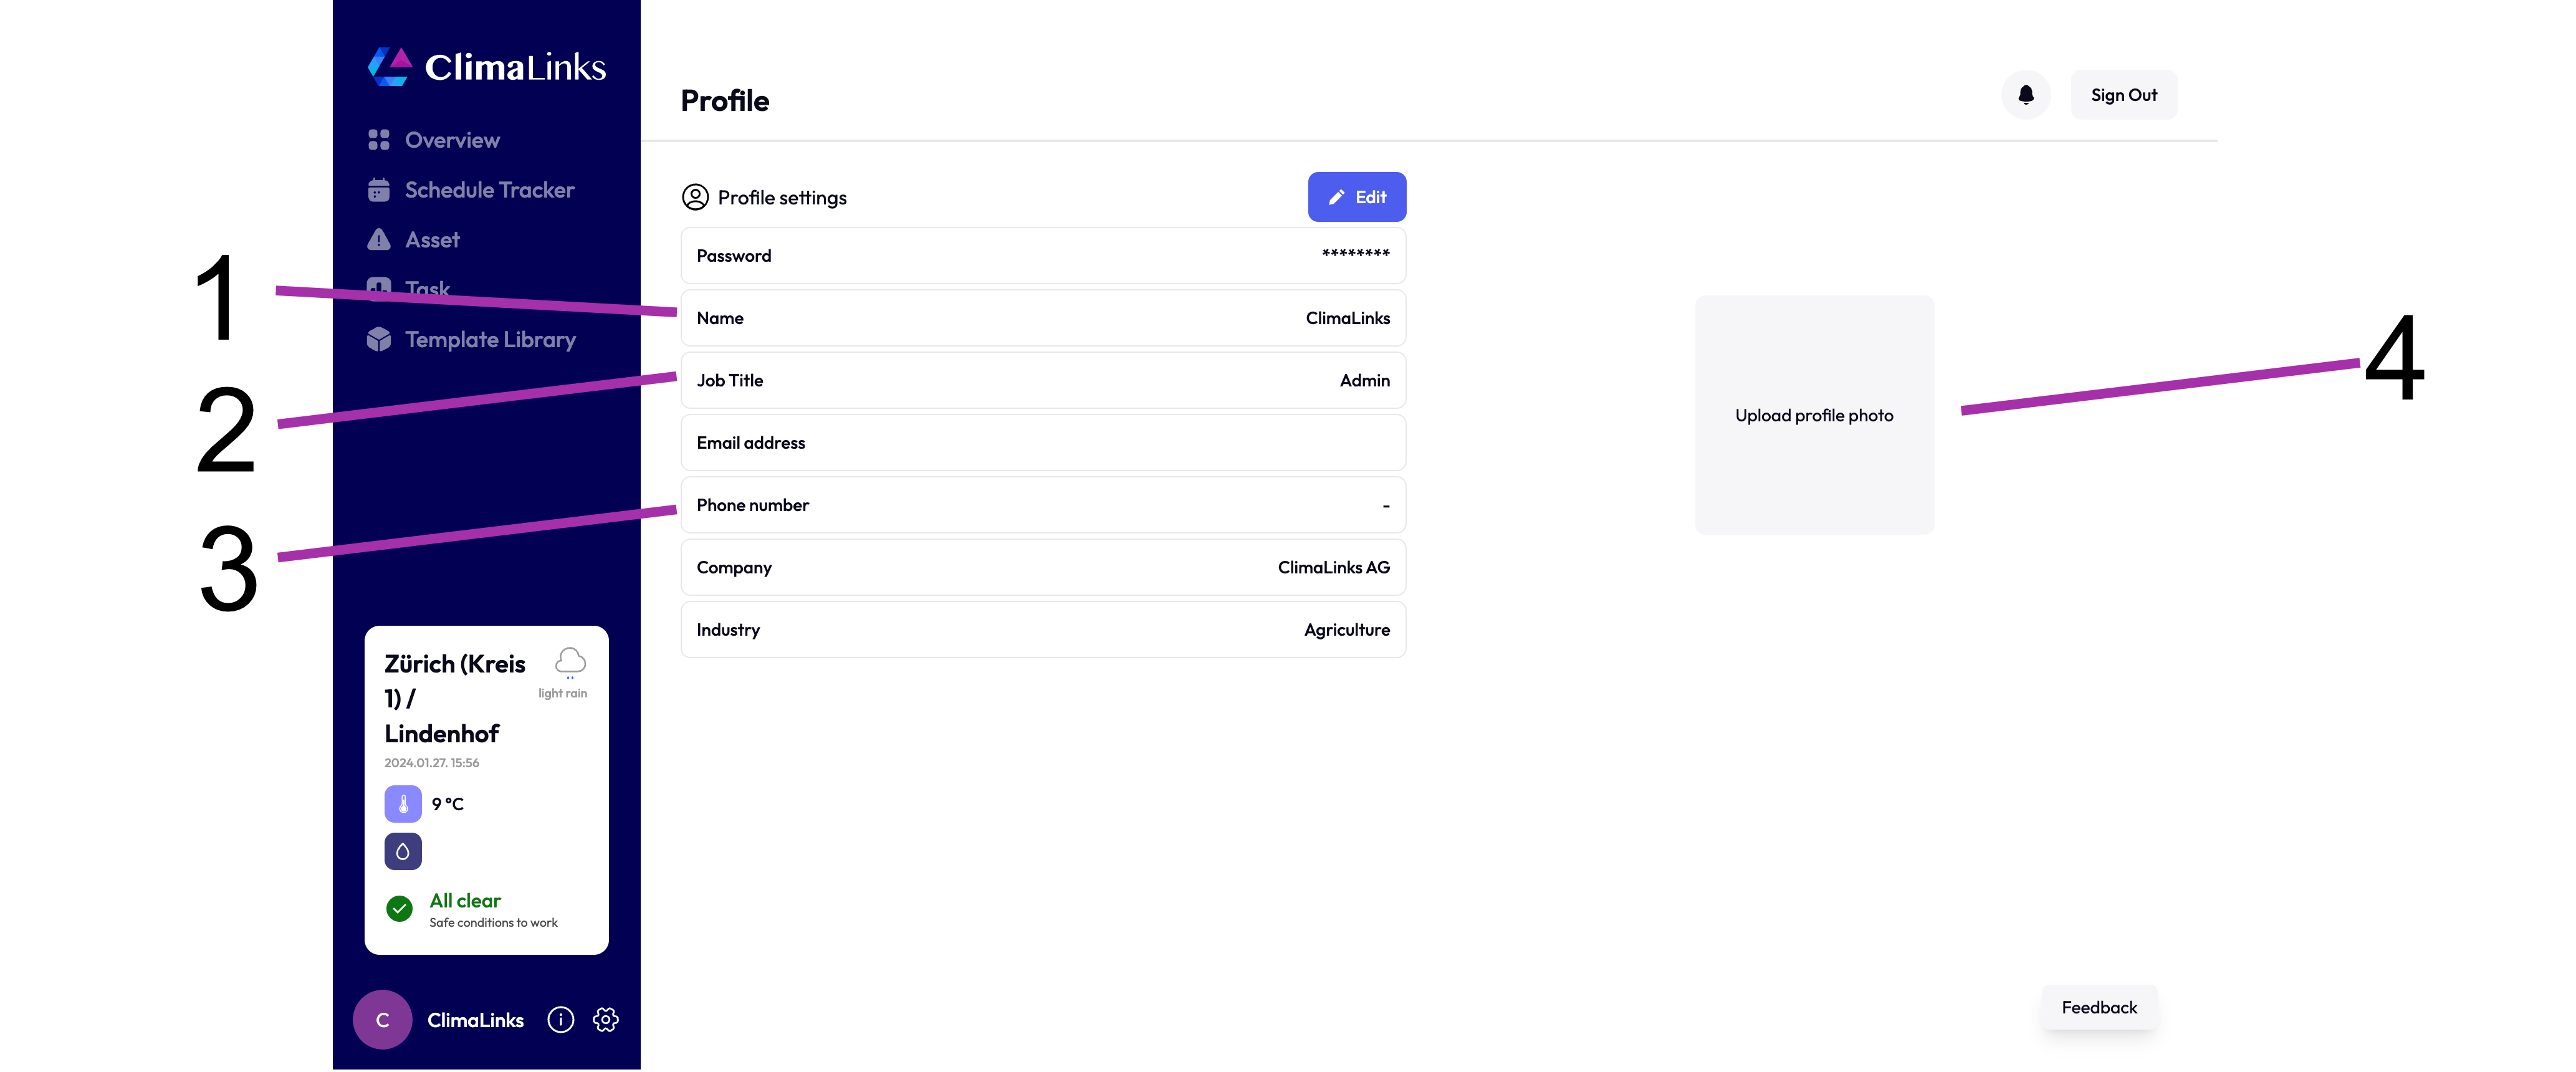This screenshot has height=1072, width=2576.
Task: Click the green All clear checkmark
Action: point(399,909)
